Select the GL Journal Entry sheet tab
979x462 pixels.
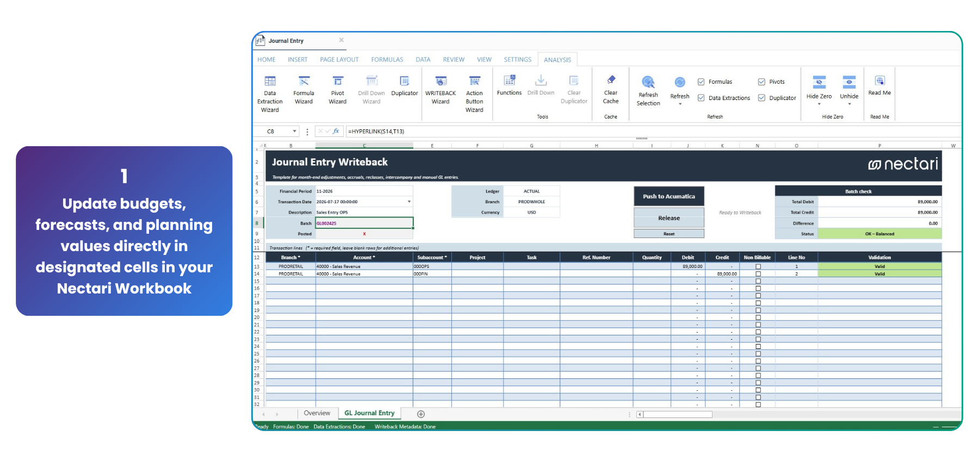[369, 413]
